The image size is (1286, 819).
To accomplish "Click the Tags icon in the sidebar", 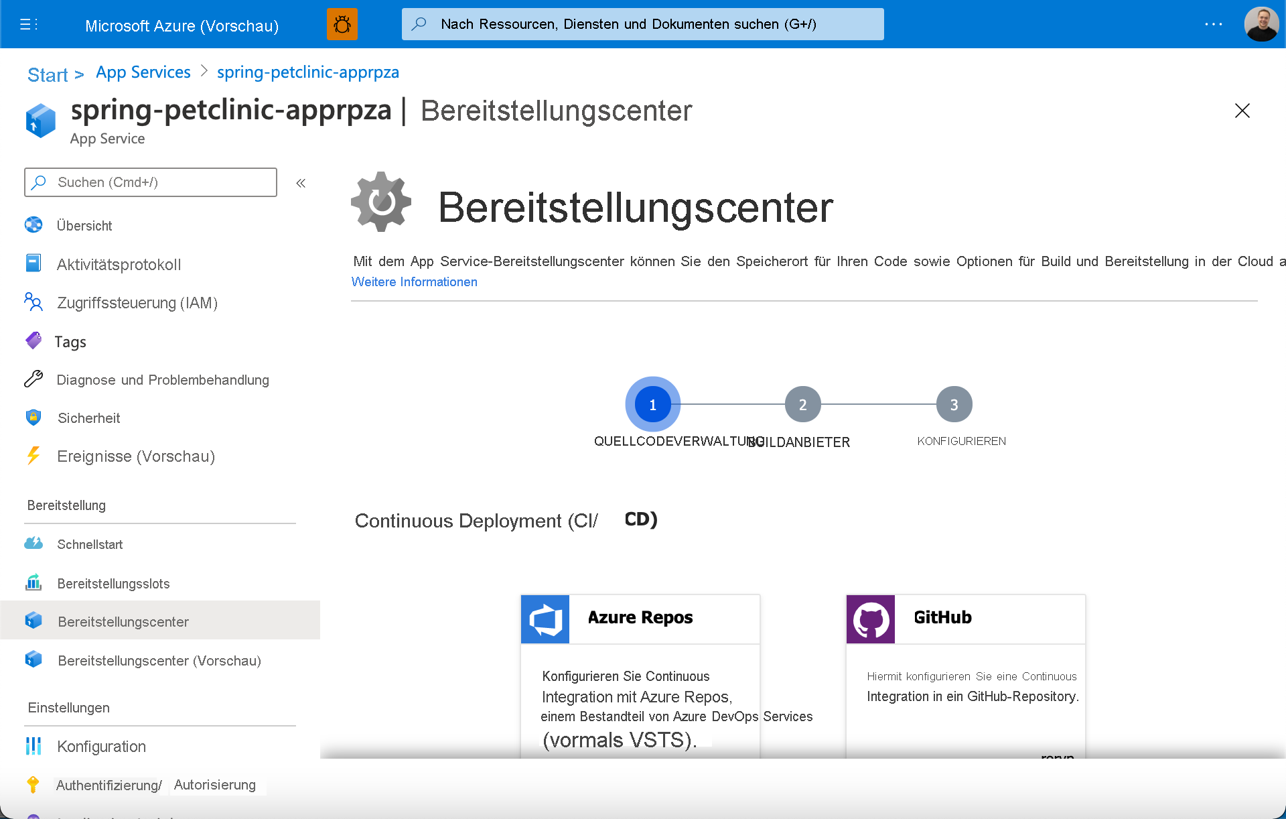I will [x=33, y=341].
